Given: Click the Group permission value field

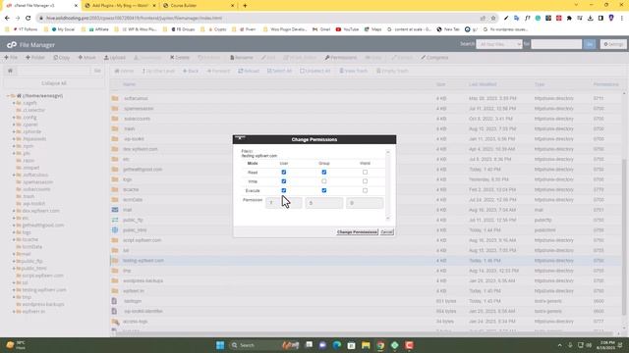Looking at the screenshot, I should pyautogui.click(x=324, y=203).
